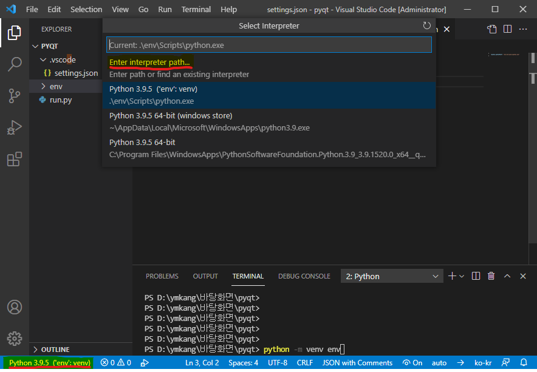Expand the OUTLINE section
537x372 pixels.
tap(35, 350)
